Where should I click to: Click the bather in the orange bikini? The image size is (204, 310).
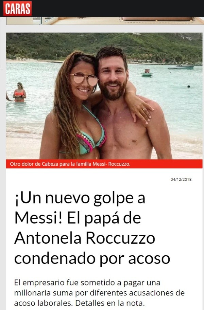click(19, 92)
